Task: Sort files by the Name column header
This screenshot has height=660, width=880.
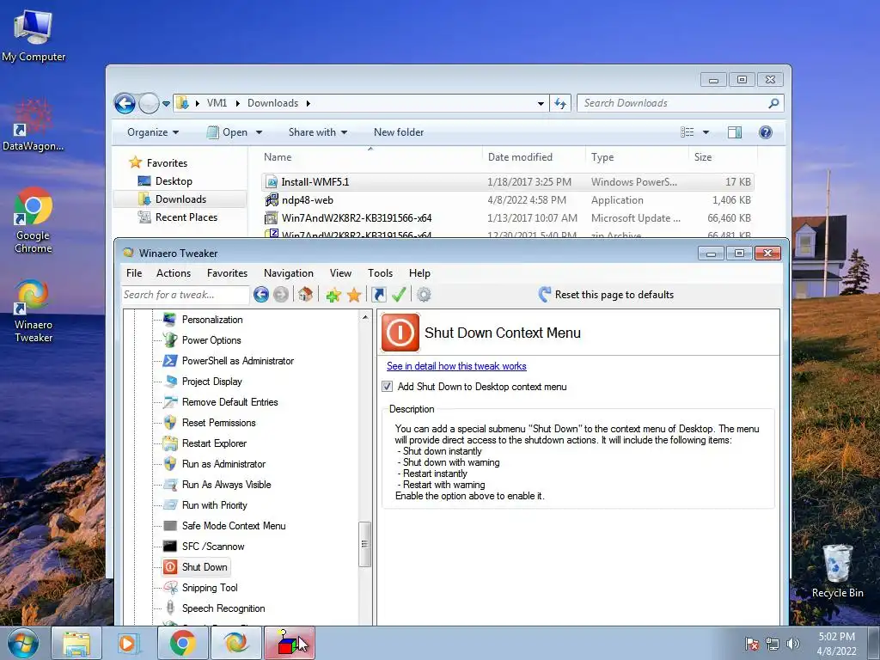Action: click(370, 157)
